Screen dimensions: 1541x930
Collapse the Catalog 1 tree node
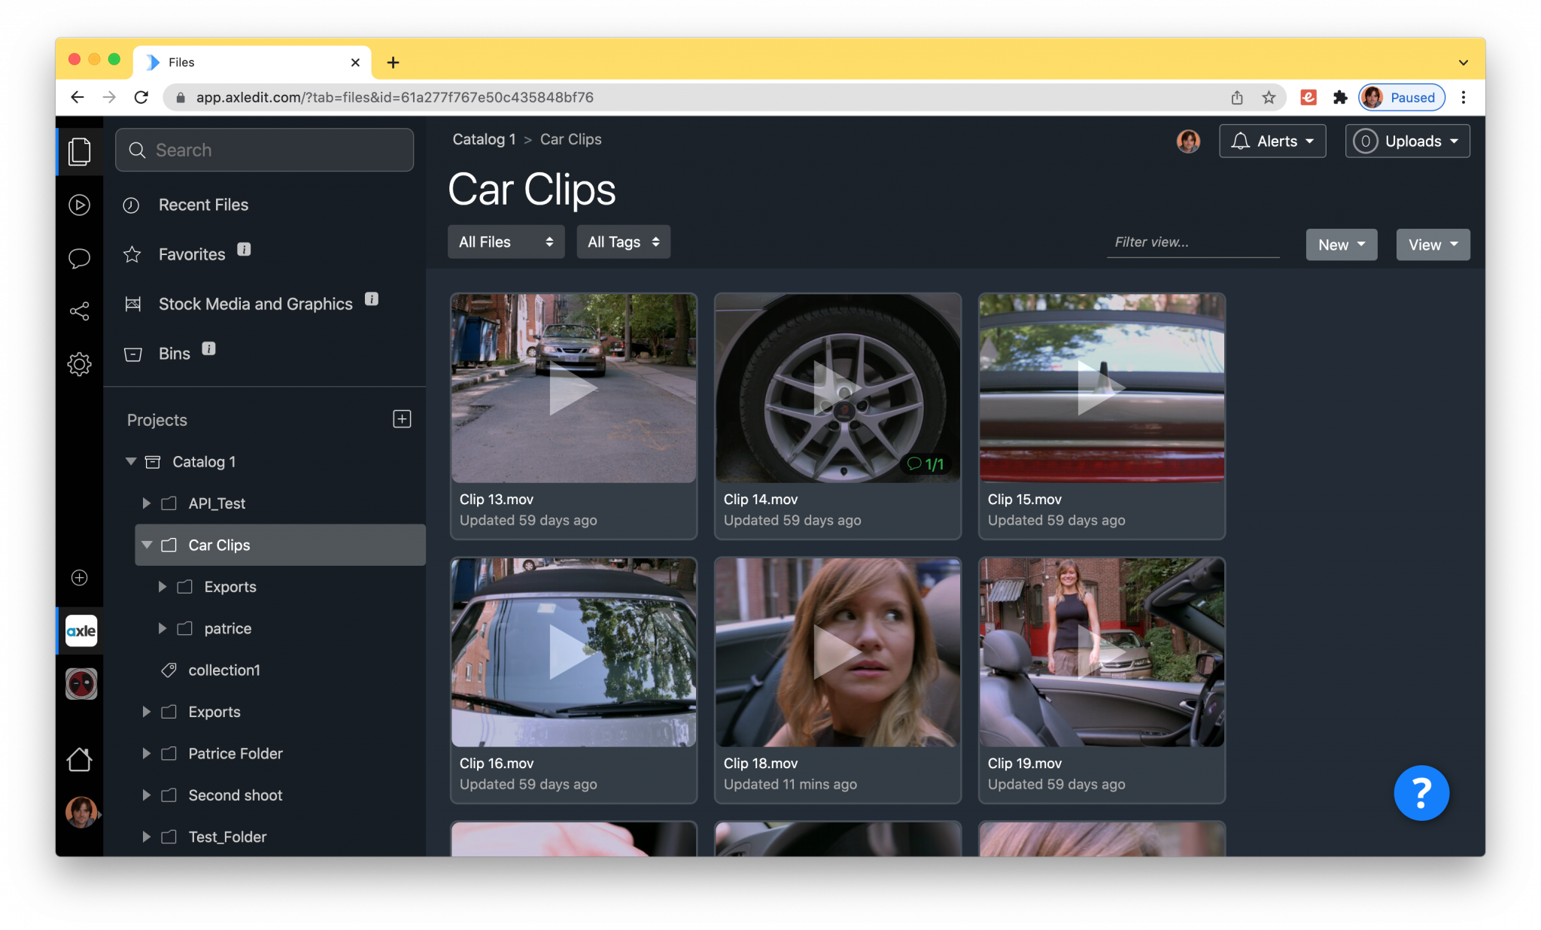[131, 461]
